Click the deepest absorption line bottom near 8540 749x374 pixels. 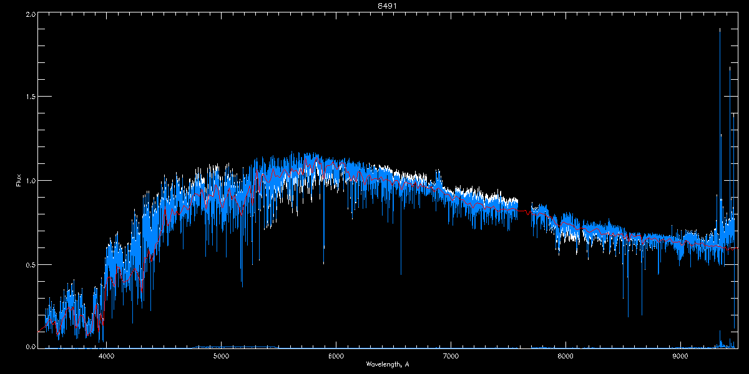[628, 315]
